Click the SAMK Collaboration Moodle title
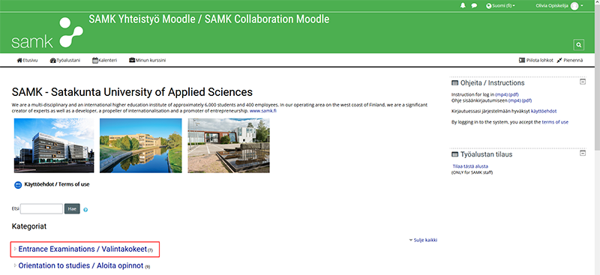Viewport: 600px width, 275px height. point(209,19)
